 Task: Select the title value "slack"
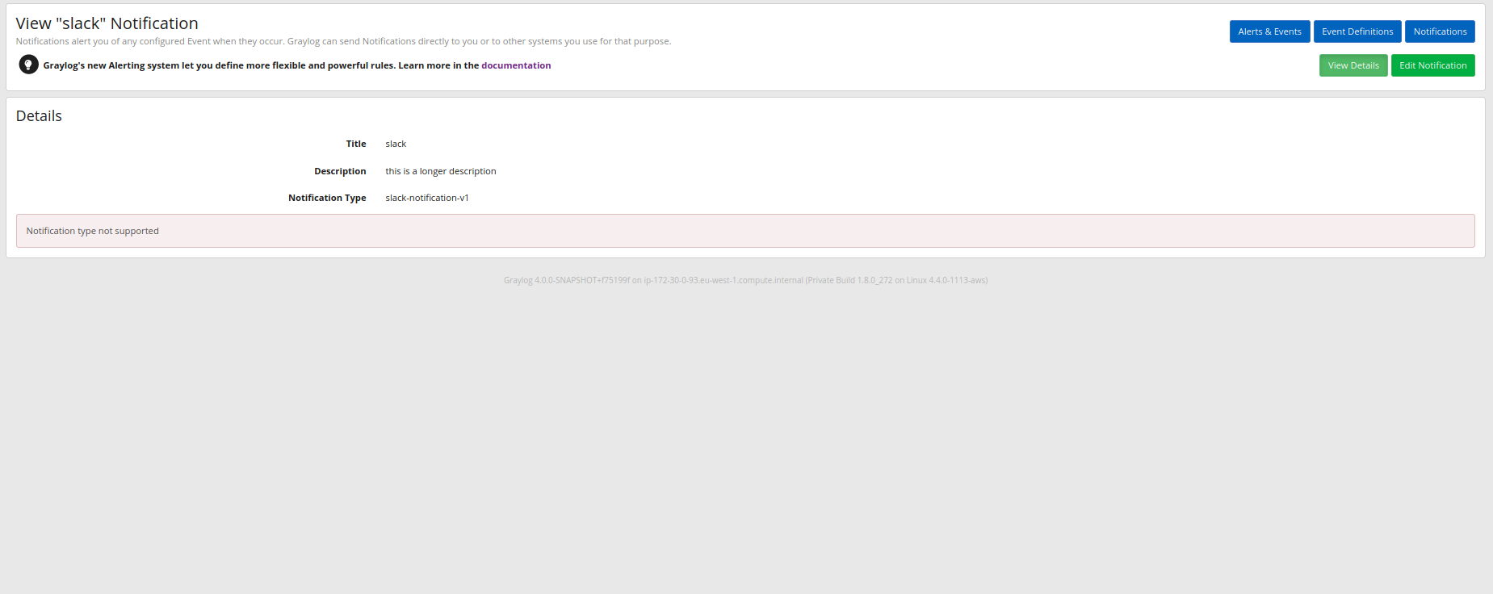(x=396, y=144)
